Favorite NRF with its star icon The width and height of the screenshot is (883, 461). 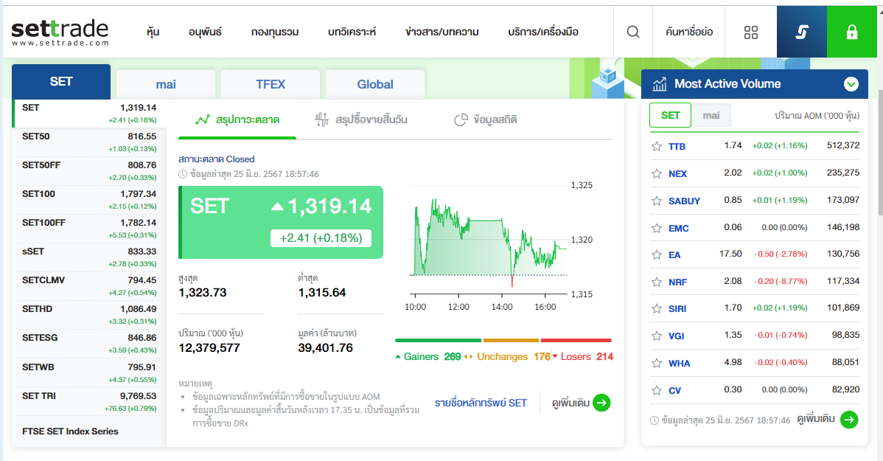[657, 282]
